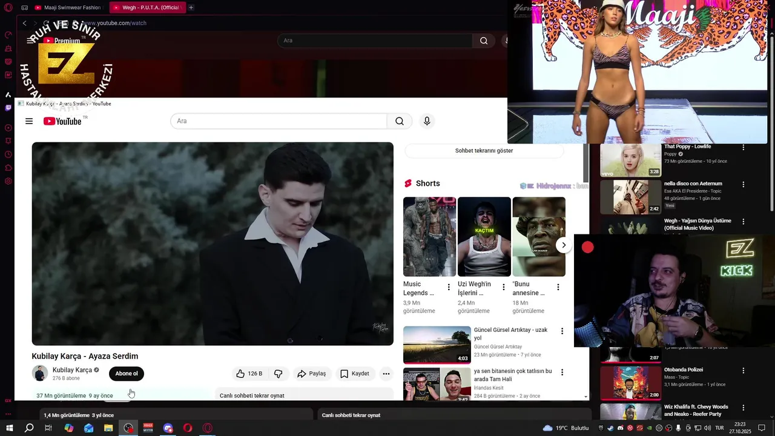The height and width of the screenshot is (436, 775).
Task: Click Shorts section heading
Action: (428, 183)
